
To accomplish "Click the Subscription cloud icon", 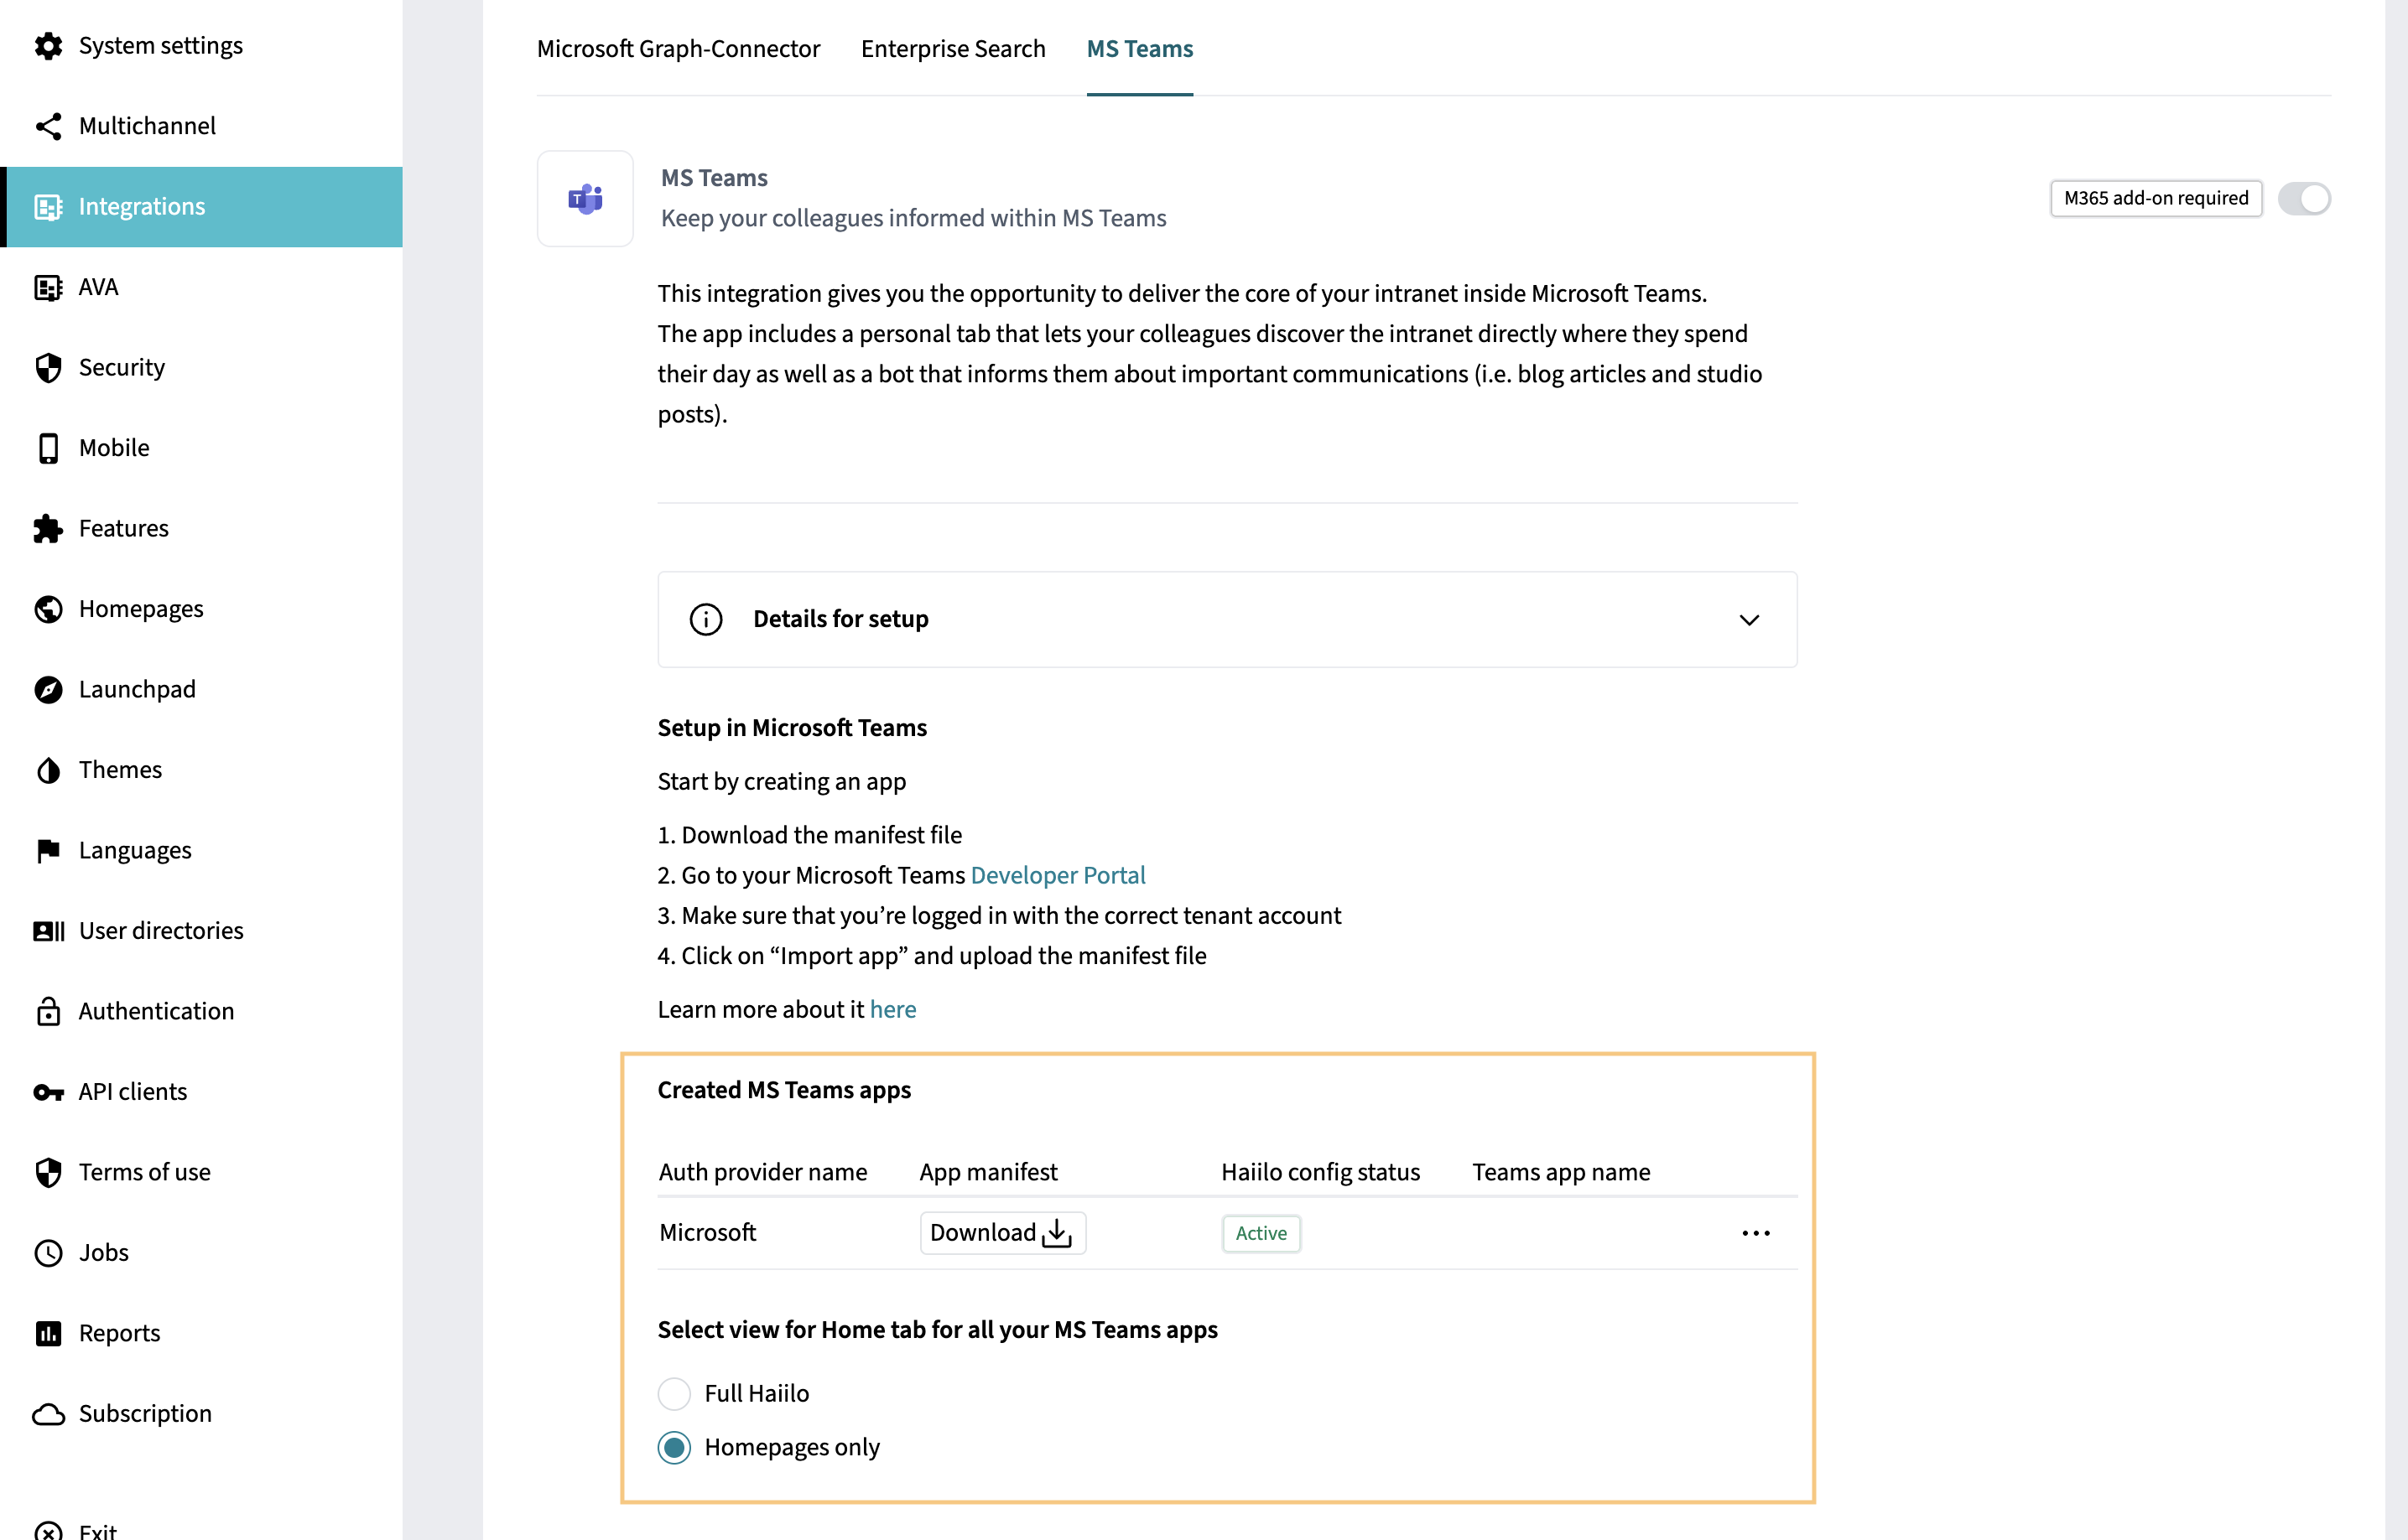I will click(x=48, y=1414).
